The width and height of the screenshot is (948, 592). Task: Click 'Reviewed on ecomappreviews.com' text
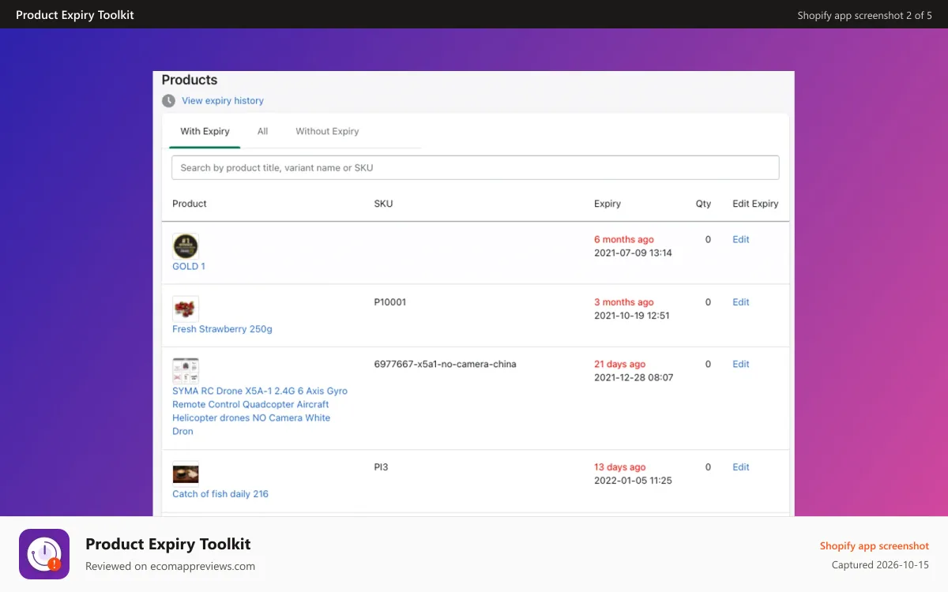pos(170,566)
